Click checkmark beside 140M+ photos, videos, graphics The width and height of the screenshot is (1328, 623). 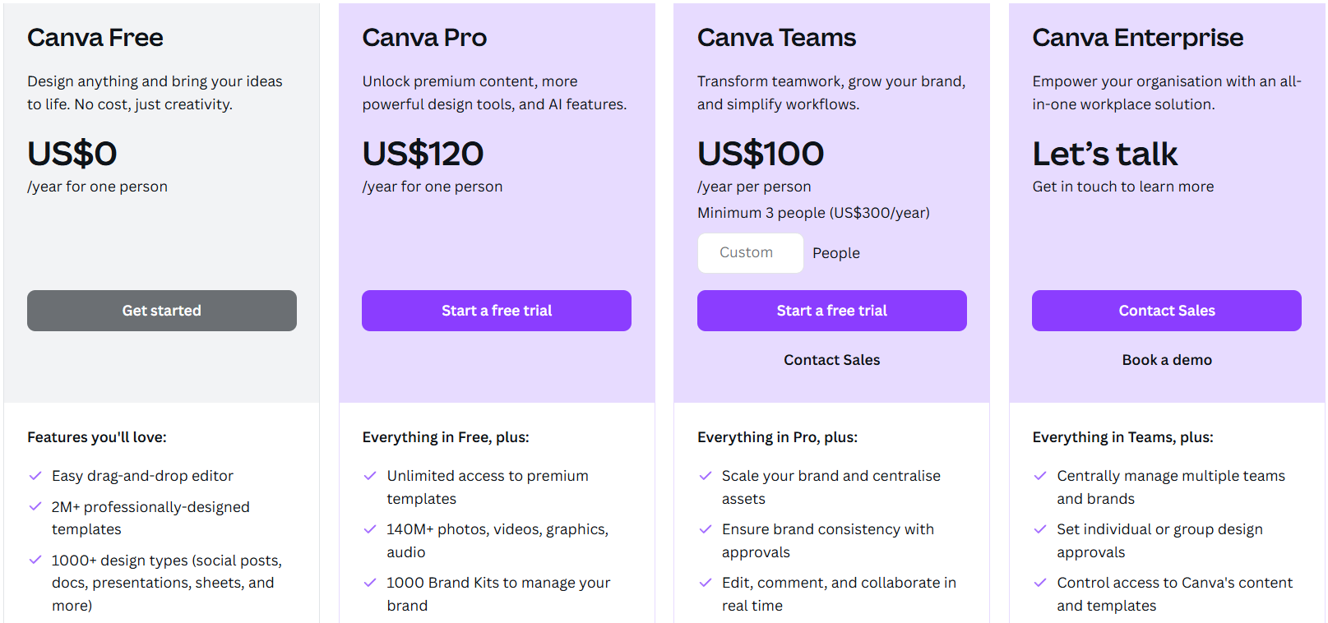tap(370, 529)
